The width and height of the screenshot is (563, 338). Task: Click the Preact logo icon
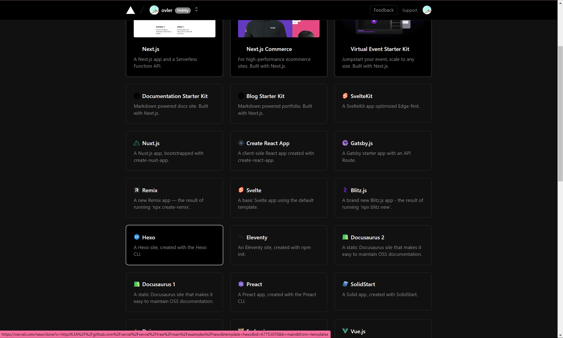(241, 284)
